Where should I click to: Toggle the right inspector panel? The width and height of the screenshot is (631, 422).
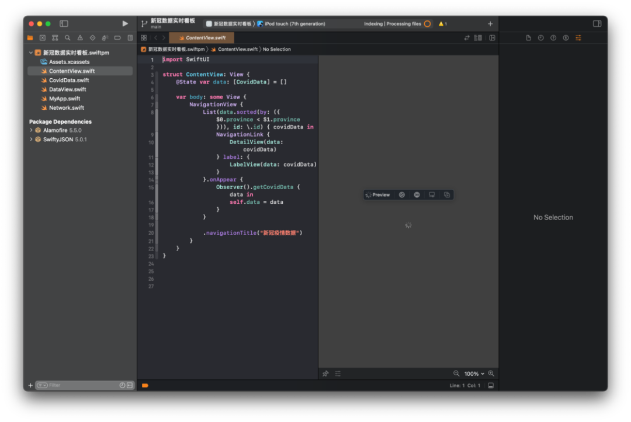pos(597,24)
